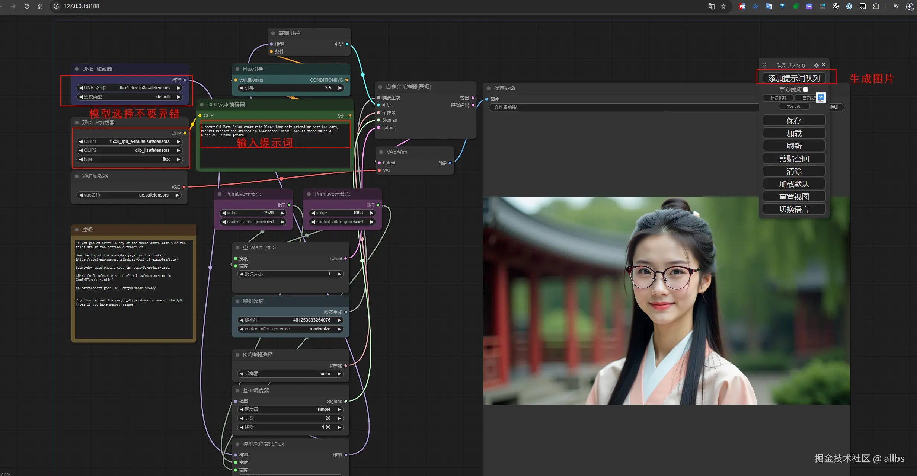Click the queue panel drag handle

(x=764, y=65)
